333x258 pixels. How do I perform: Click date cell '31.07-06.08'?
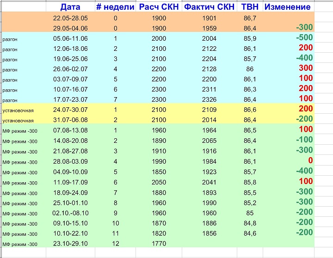(x=70, y=120)
